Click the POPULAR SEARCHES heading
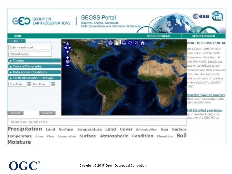The image size is (232, 174). click(29, 122)
